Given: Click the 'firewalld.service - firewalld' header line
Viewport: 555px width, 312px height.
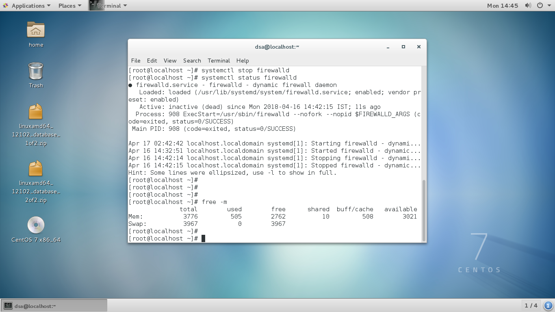Looking at the screenshot, I should click(x=232, y=85).
